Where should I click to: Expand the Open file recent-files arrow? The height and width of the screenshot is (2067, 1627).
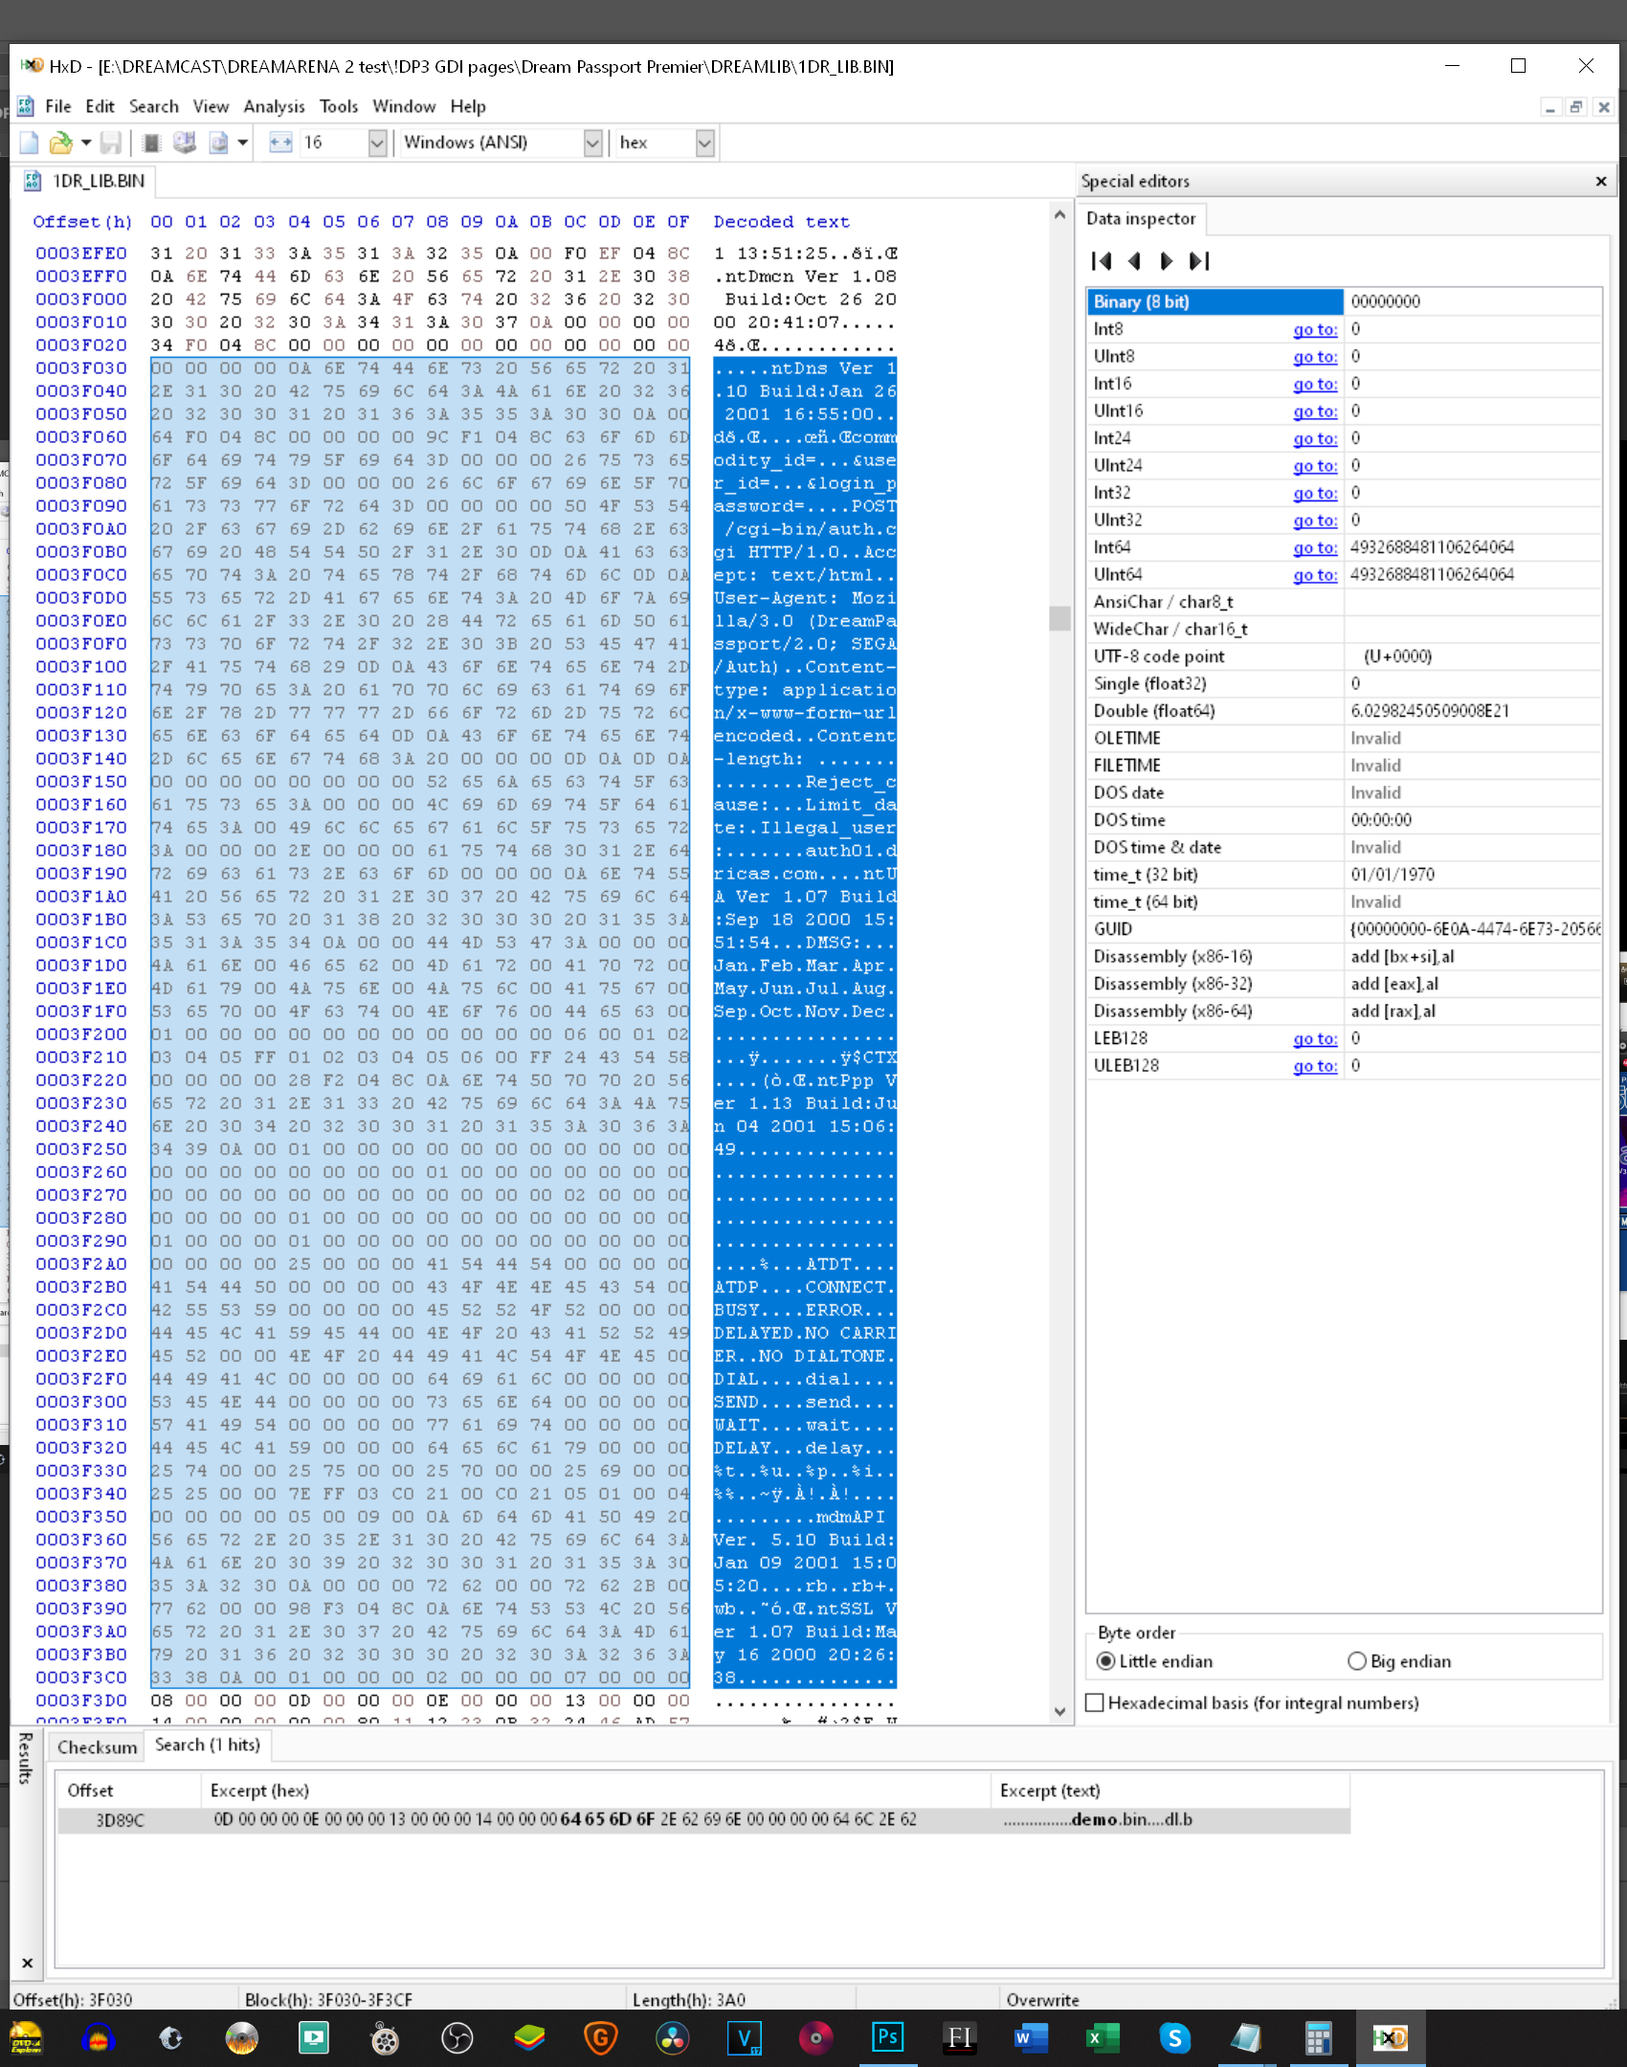pyautogui.click(x=86, y=144)
